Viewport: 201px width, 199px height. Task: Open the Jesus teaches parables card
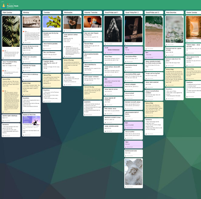(x=52, y=46)
